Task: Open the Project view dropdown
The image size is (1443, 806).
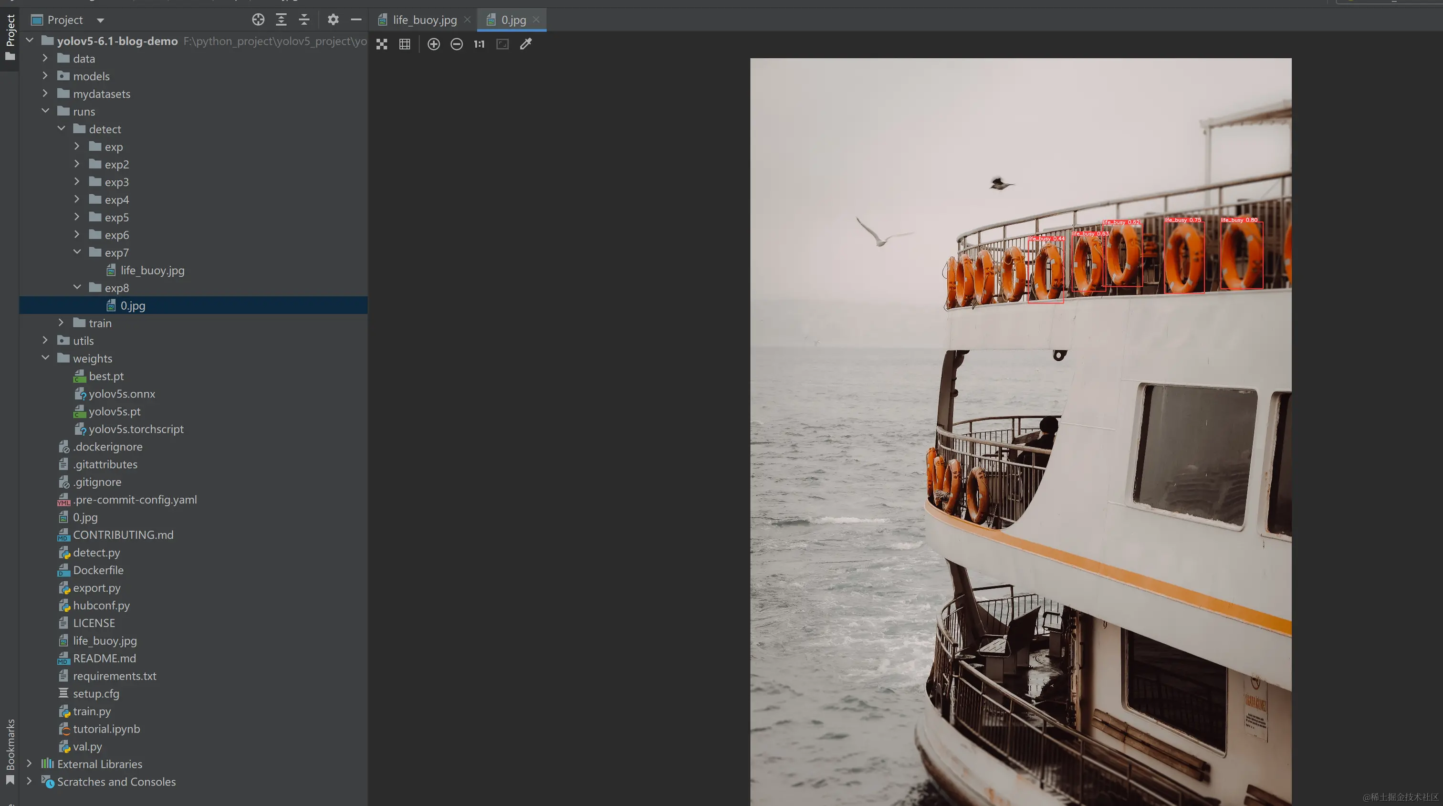Action: [100, 21]
